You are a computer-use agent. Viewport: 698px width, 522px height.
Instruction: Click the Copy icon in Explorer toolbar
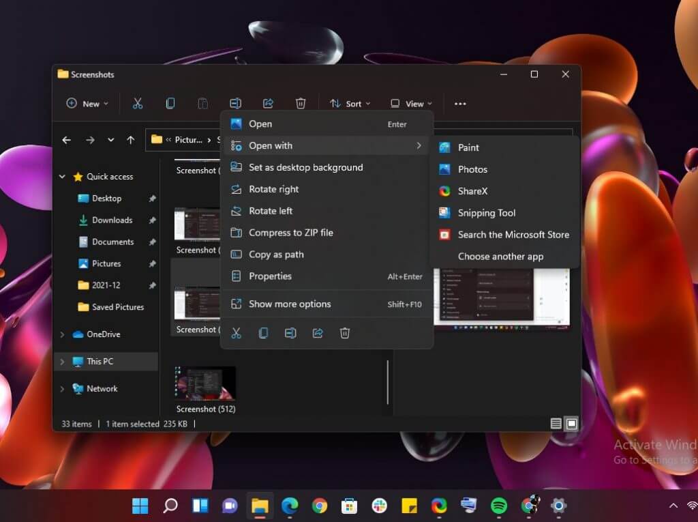(x=170, y=104)
